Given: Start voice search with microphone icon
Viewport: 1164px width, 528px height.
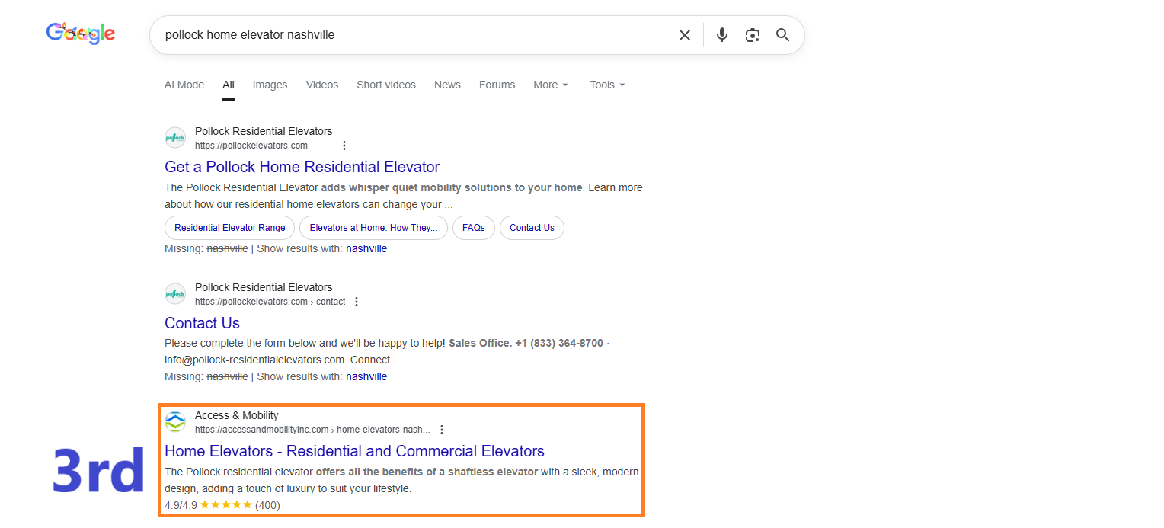Looking at the screenshot, I should pos(722,35).
